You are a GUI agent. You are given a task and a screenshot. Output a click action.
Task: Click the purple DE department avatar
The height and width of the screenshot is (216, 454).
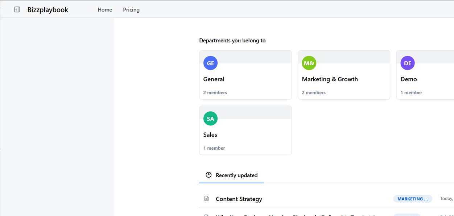408,63
